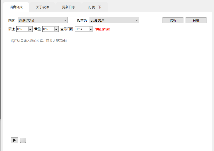214x151 pixels.
Task: Open the 打赏一下 tab
Action: coord(95,7)
